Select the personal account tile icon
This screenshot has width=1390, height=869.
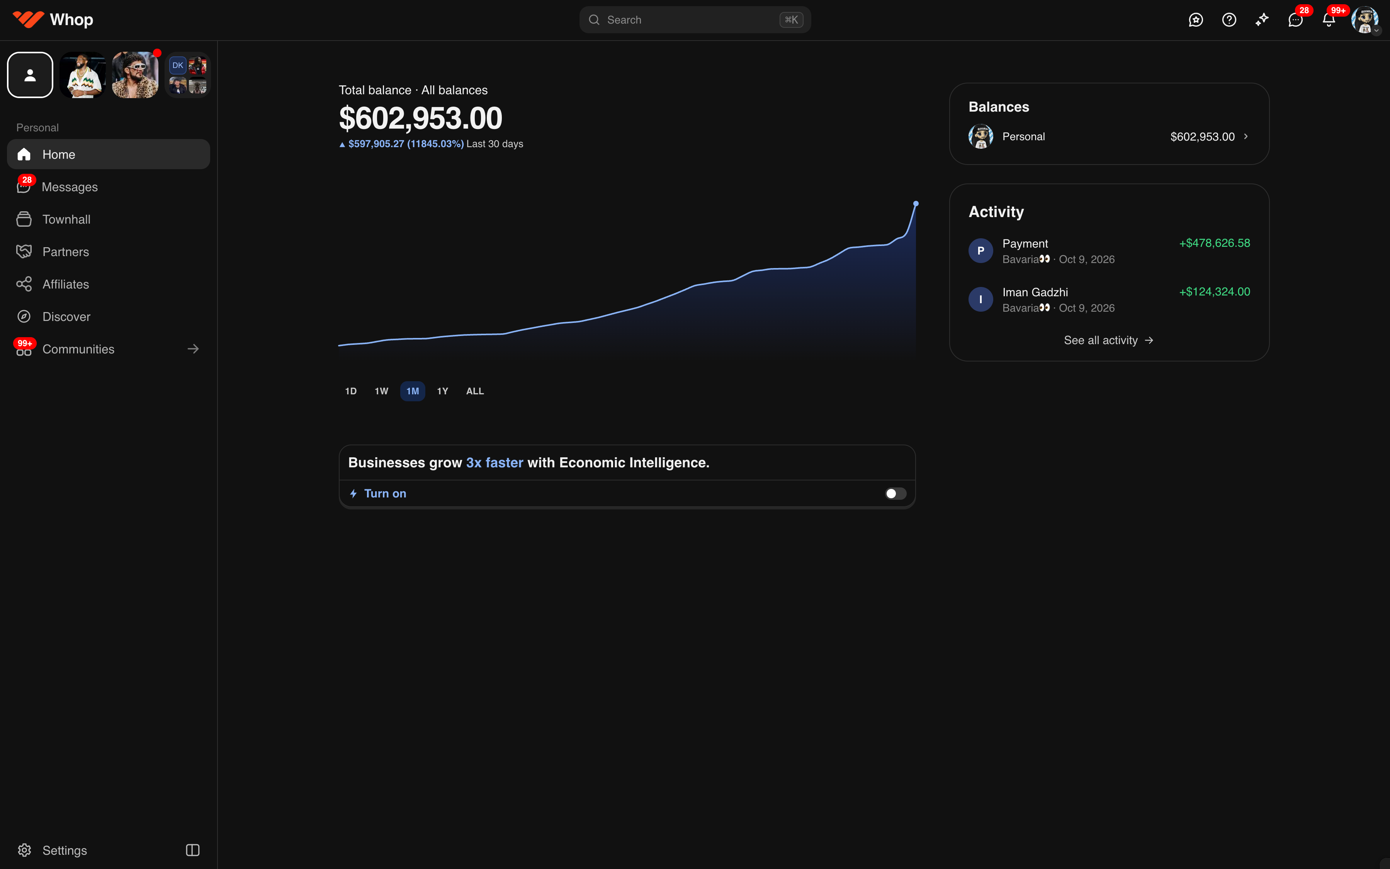(x=30, y=75)
